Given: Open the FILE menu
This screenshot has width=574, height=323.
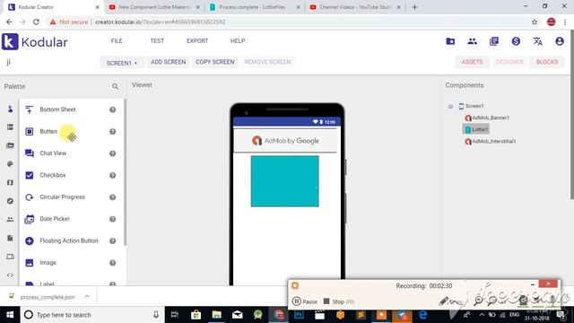Looking at the screenshot, I should 117,41.
